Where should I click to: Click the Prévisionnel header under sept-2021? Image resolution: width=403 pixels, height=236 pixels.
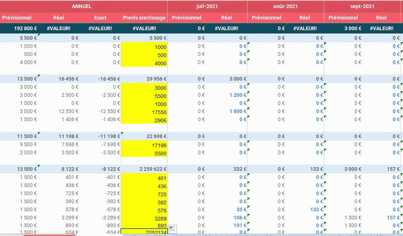(x=343, y=18)
